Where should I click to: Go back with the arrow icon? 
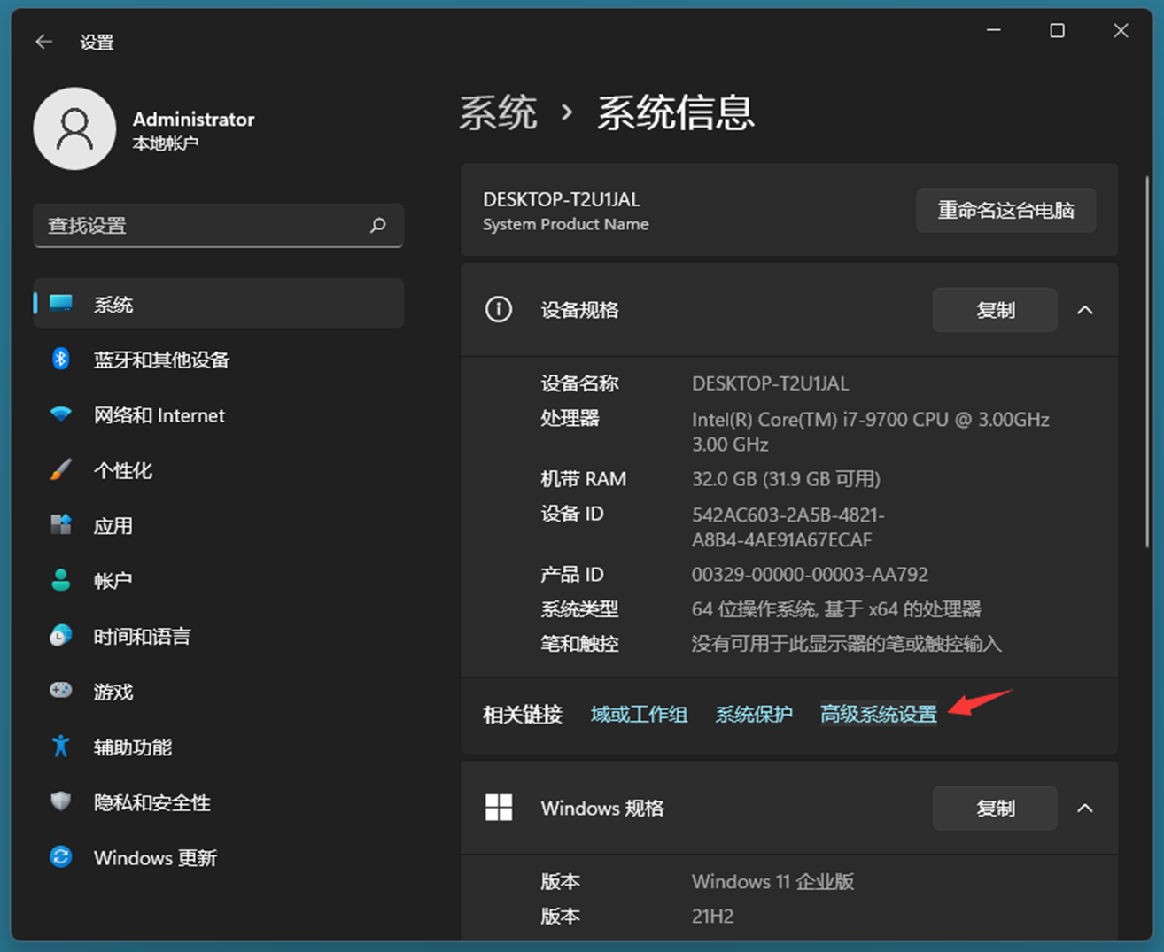43,42
